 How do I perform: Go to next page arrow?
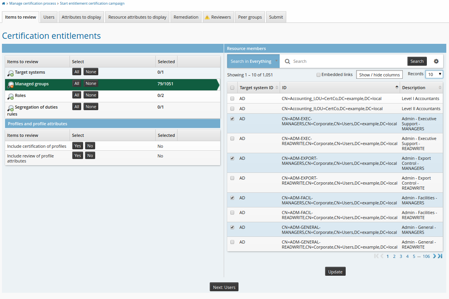coord(435,256)
